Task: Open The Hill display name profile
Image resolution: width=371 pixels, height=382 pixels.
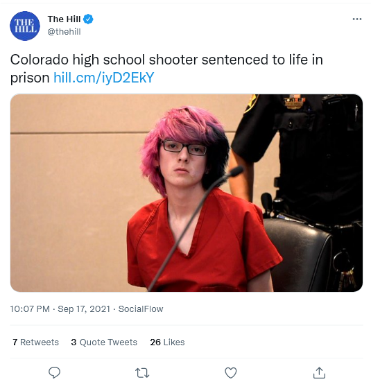Action: [x=64, y=19]
